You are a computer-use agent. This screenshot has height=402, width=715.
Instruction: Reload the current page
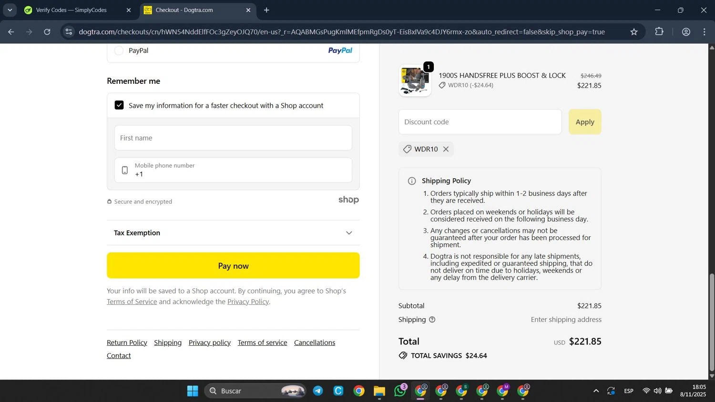(47, 32)
